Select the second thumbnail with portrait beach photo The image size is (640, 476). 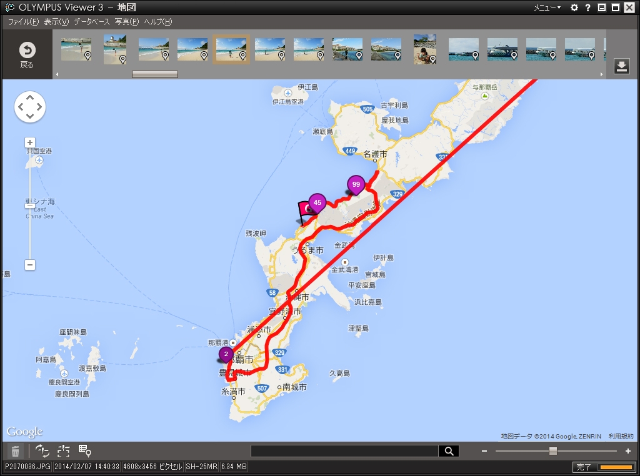(115, 49)
